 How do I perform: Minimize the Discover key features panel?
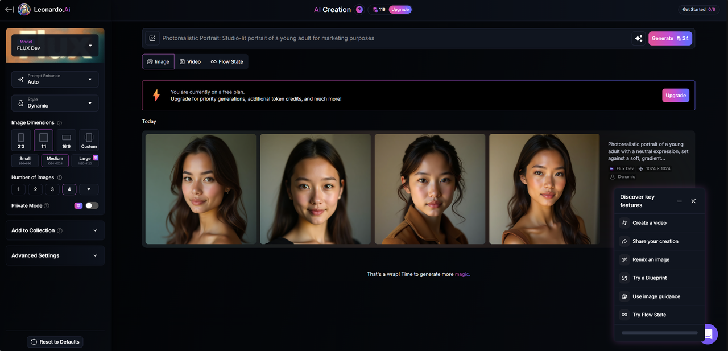[679, 201]
